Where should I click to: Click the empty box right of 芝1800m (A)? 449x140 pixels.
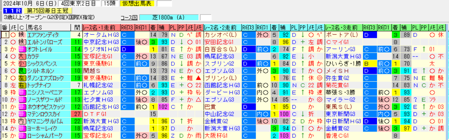(206, 18)
